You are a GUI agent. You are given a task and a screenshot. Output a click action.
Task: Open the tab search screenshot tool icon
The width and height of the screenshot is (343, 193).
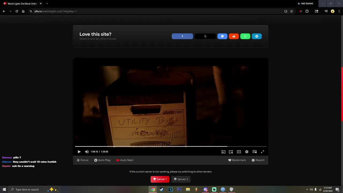[x=316, y=11]
